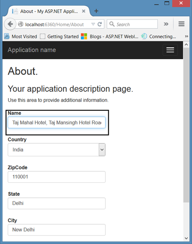Click into the Name text field
192x244 pixels.
coord(57,123)
